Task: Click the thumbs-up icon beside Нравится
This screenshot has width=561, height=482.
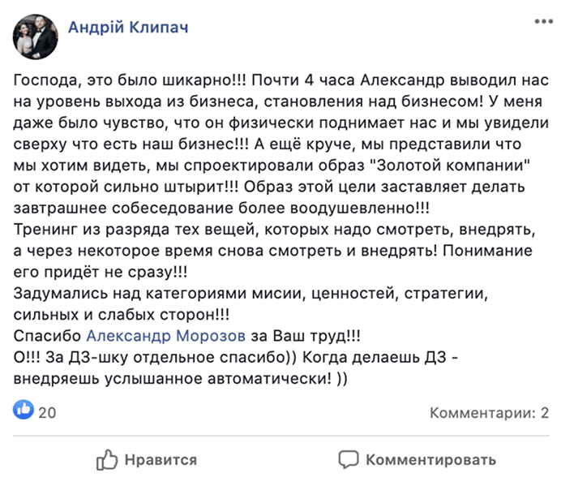Action: click(x=107, y=460)
